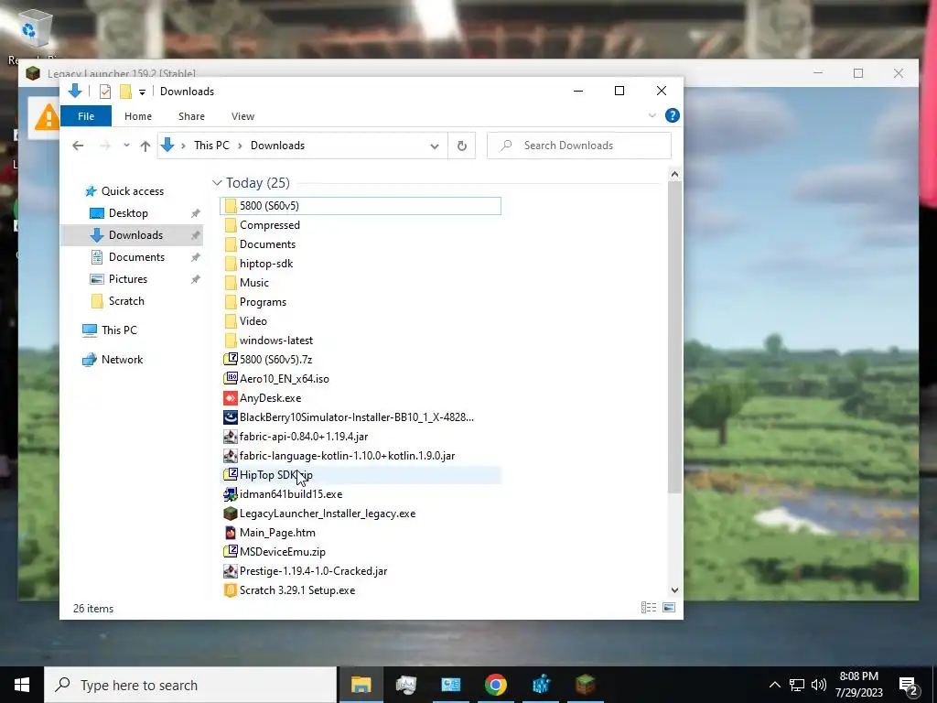Select the idman641build15.exe file icon

point(230,494)
